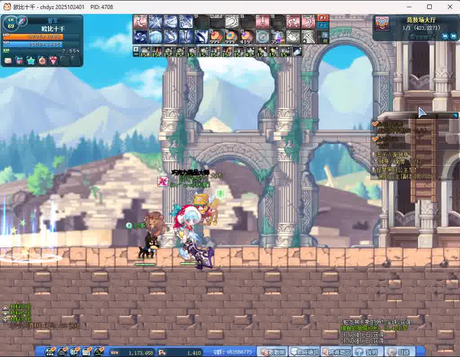Click the arena hall map shield icon

coord(382,24)
